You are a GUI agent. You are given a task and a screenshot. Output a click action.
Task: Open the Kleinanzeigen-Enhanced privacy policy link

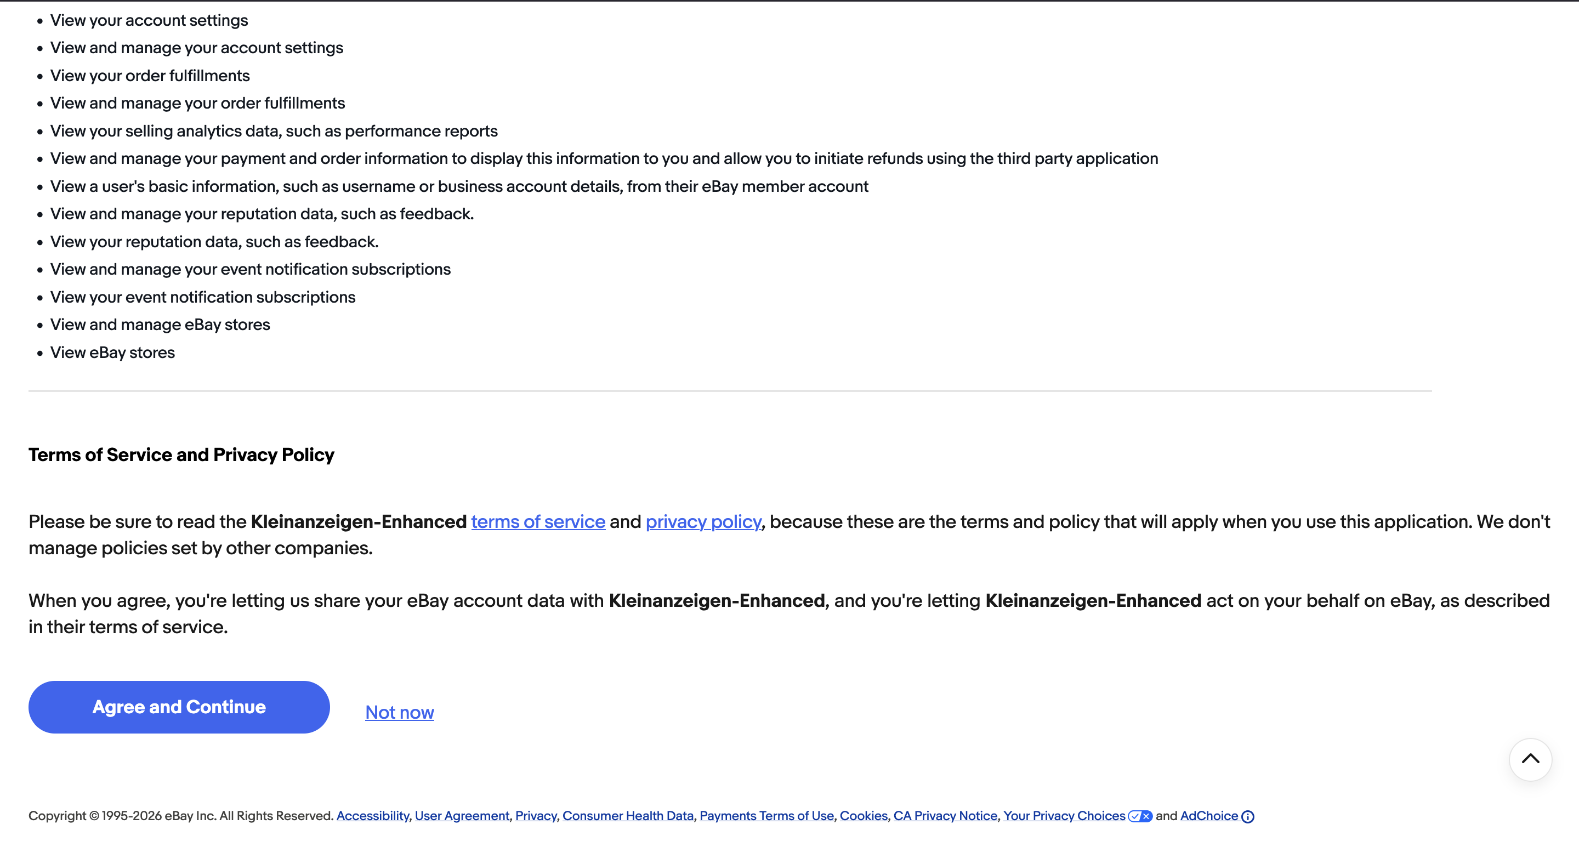pos(703,521)
